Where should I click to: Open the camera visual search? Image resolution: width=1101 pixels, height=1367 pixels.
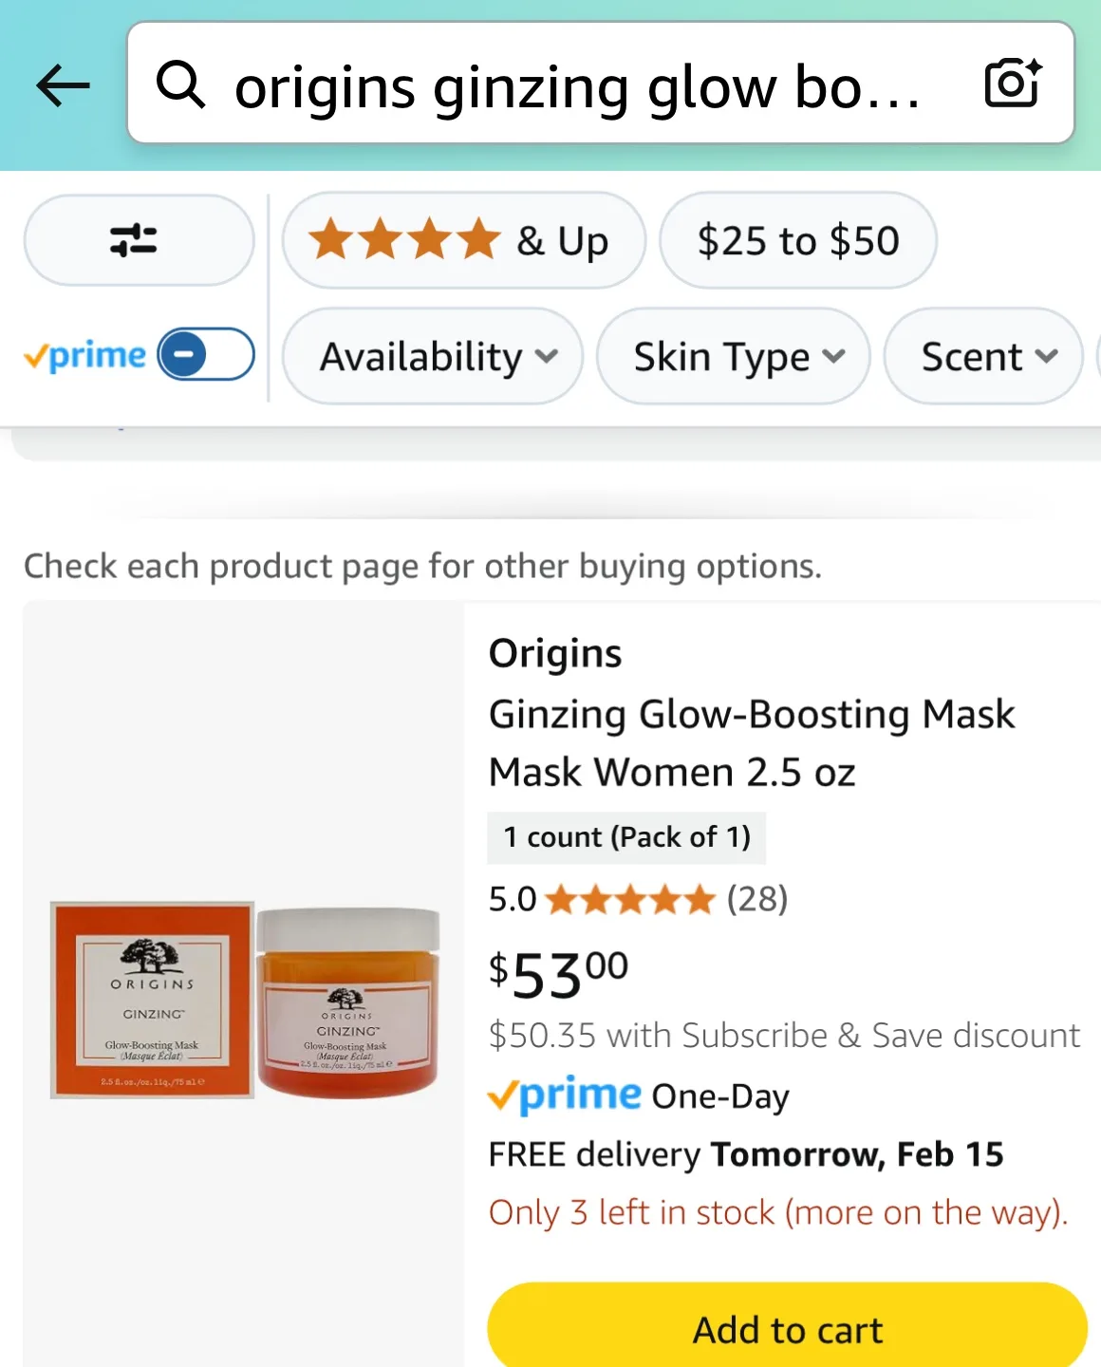click(1010, 84)
